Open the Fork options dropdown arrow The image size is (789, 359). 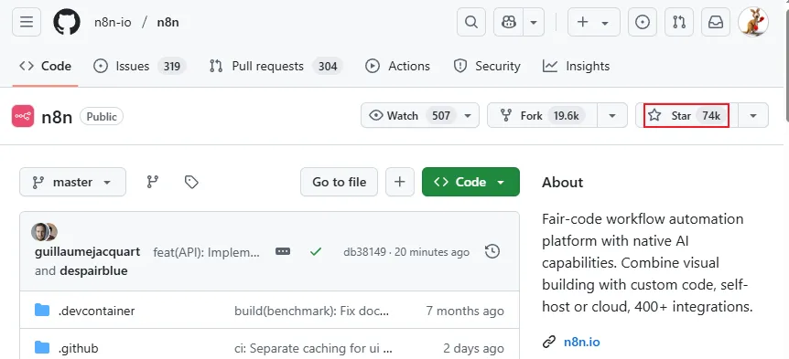[x=612, y=115]
